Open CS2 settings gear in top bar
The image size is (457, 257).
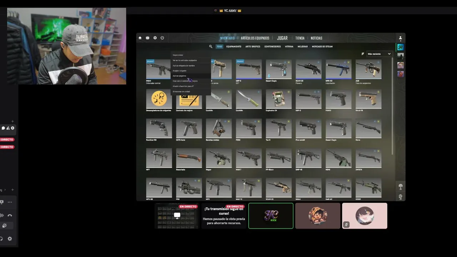pos(155,38)
